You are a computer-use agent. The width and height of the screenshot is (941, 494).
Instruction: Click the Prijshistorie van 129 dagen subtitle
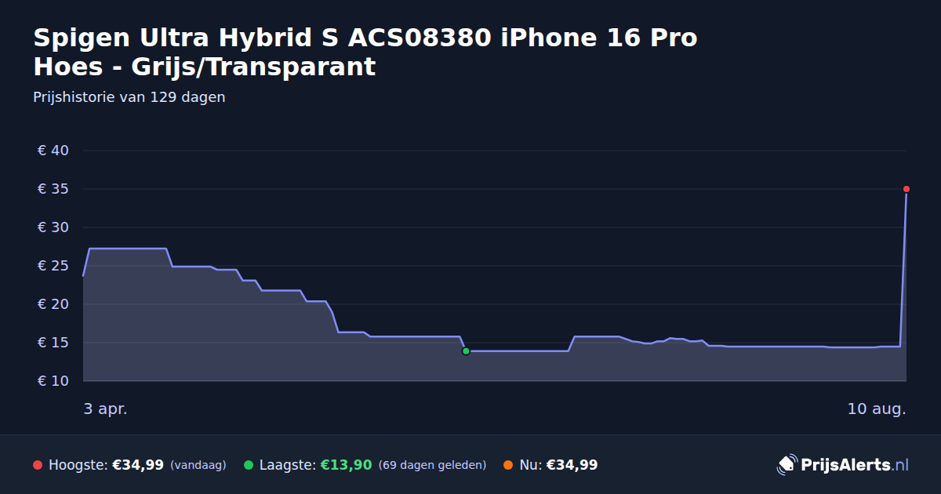pyautogui.click(x=129, y=97)
